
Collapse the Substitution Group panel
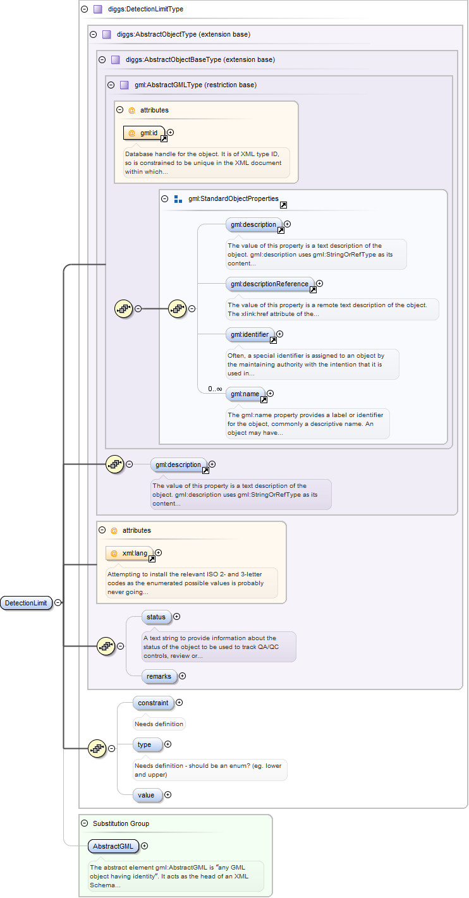84,823
